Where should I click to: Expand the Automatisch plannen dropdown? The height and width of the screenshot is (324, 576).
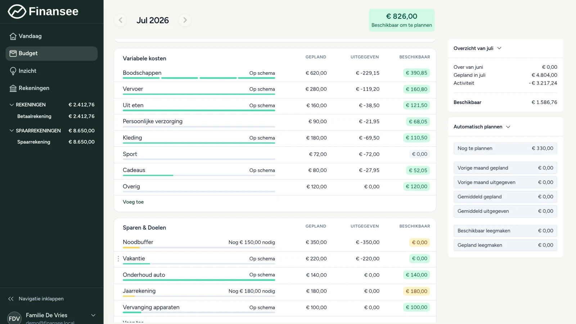click(508, 127)
